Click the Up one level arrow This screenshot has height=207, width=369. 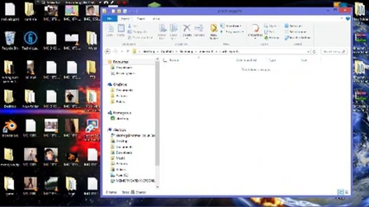pyautogui.click(x=128, y=51)
